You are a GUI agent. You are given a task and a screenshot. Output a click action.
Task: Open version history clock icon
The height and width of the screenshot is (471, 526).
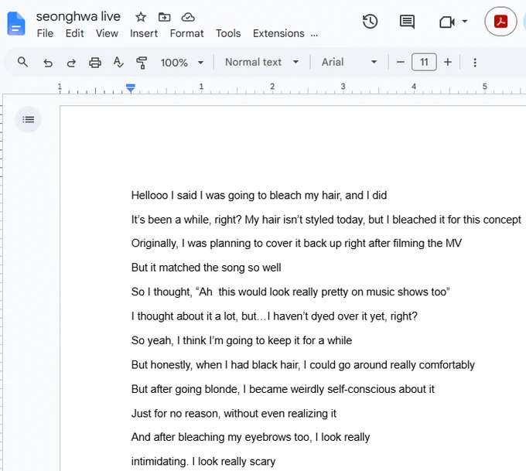(370, 22)
